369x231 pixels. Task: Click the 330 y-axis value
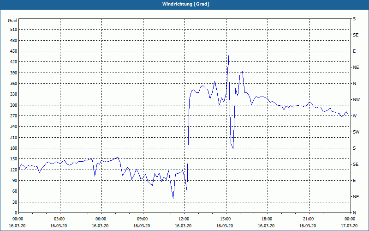click(x=14, y=94)
